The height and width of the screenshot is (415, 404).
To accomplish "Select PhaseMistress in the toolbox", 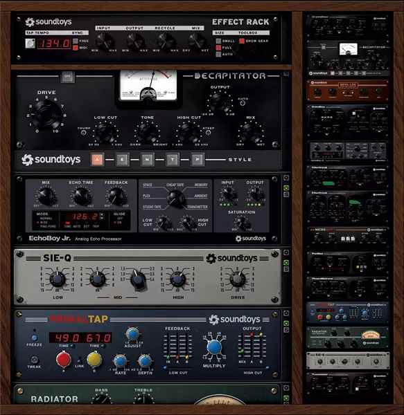I will pyautogui.click(x=348, y=288).
